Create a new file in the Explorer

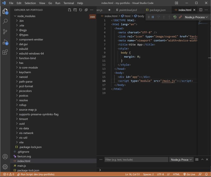point(69,10)
